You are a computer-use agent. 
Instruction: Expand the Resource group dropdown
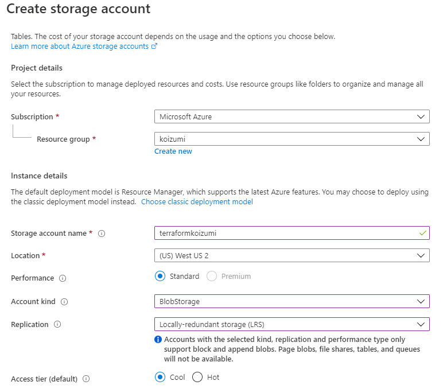(x=291, y=139)
